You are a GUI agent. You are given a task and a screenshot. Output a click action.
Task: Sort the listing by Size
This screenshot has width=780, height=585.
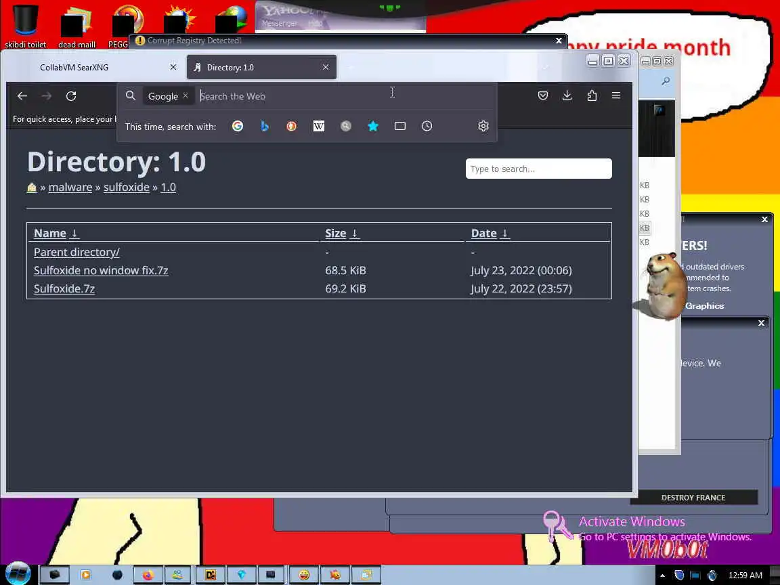(336, 234)
